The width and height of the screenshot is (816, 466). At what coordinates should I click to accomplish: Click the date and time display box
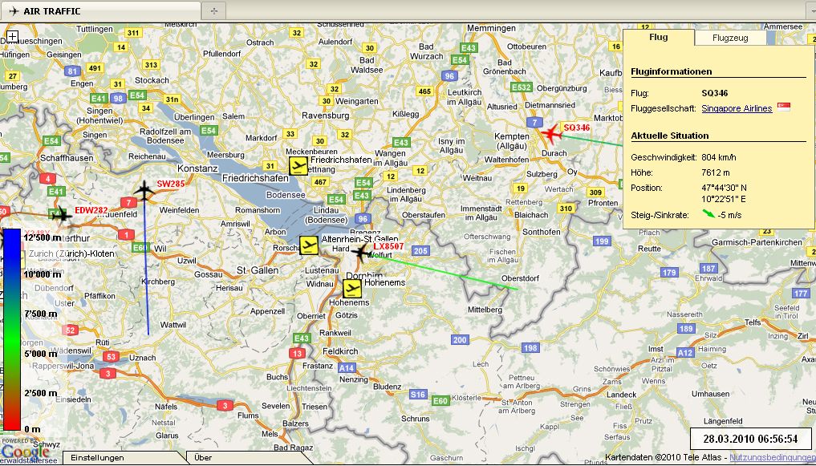tap(749, 439)
